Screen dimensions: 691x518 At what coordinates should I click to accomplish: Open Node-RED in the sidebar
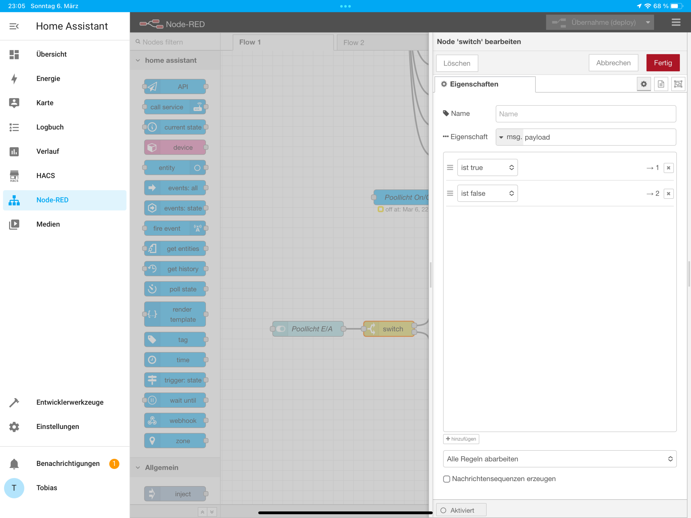tap(65, 200)
